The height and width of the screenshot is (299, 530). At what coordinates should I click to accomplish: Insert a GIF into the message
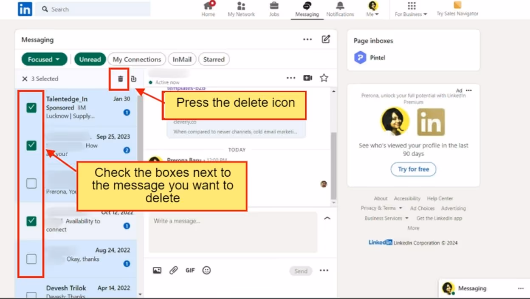(x=190, y=270)
